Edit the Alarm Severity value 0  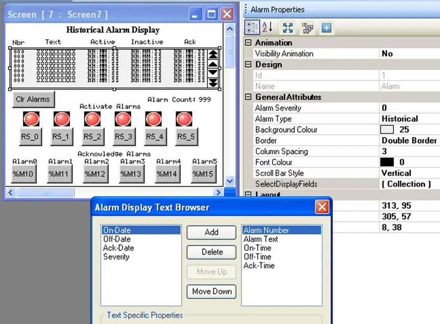tap(409, 108)
